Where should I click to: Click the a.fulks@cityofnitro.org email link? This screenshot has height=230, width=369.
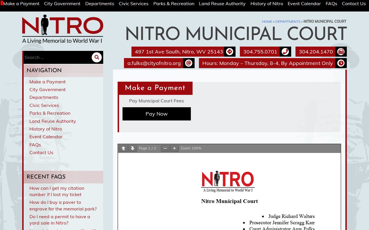pos(154,63)
